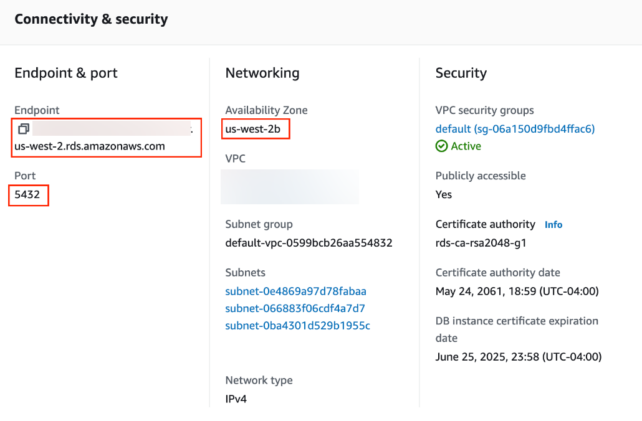Click the green Active status checkmark icon

[x=441, y=146]
